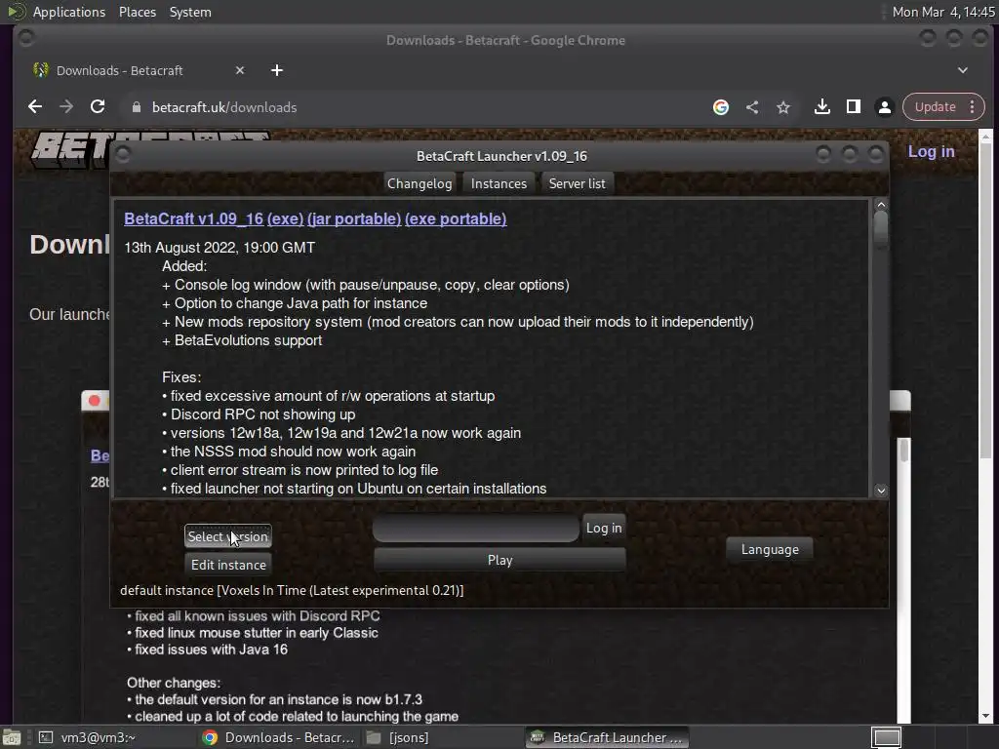The height and width of the screenshot is (749, 999).
Task: Go back in Chrome history
Action: pos(35,107)
